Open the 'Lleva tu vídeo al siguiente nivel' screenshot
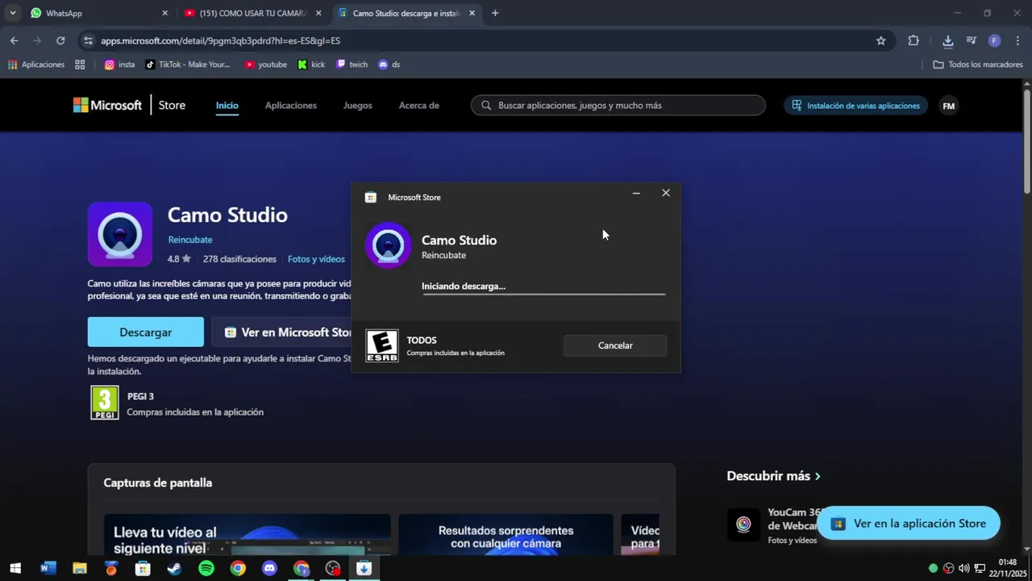Image resolution: width=1032 pixels, height=581 pixels. [x=248, y=534]
